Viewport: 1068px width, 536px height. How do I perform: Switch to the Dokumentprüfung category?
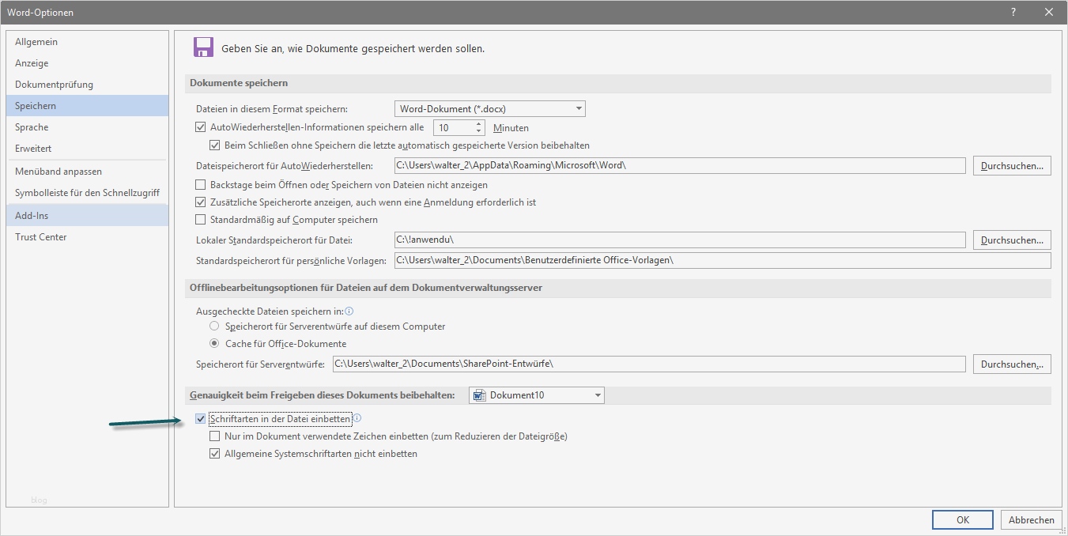54,85
